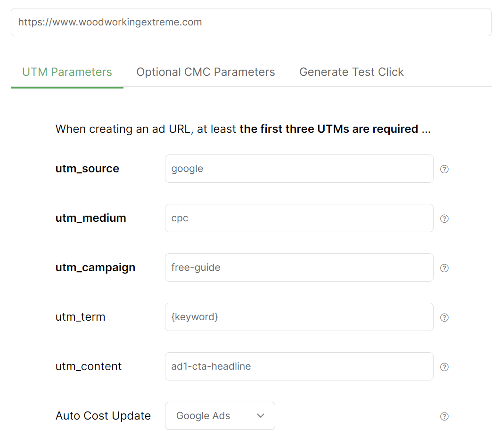
Task: Focus the utm_source input box
Action: click(299, 169)
